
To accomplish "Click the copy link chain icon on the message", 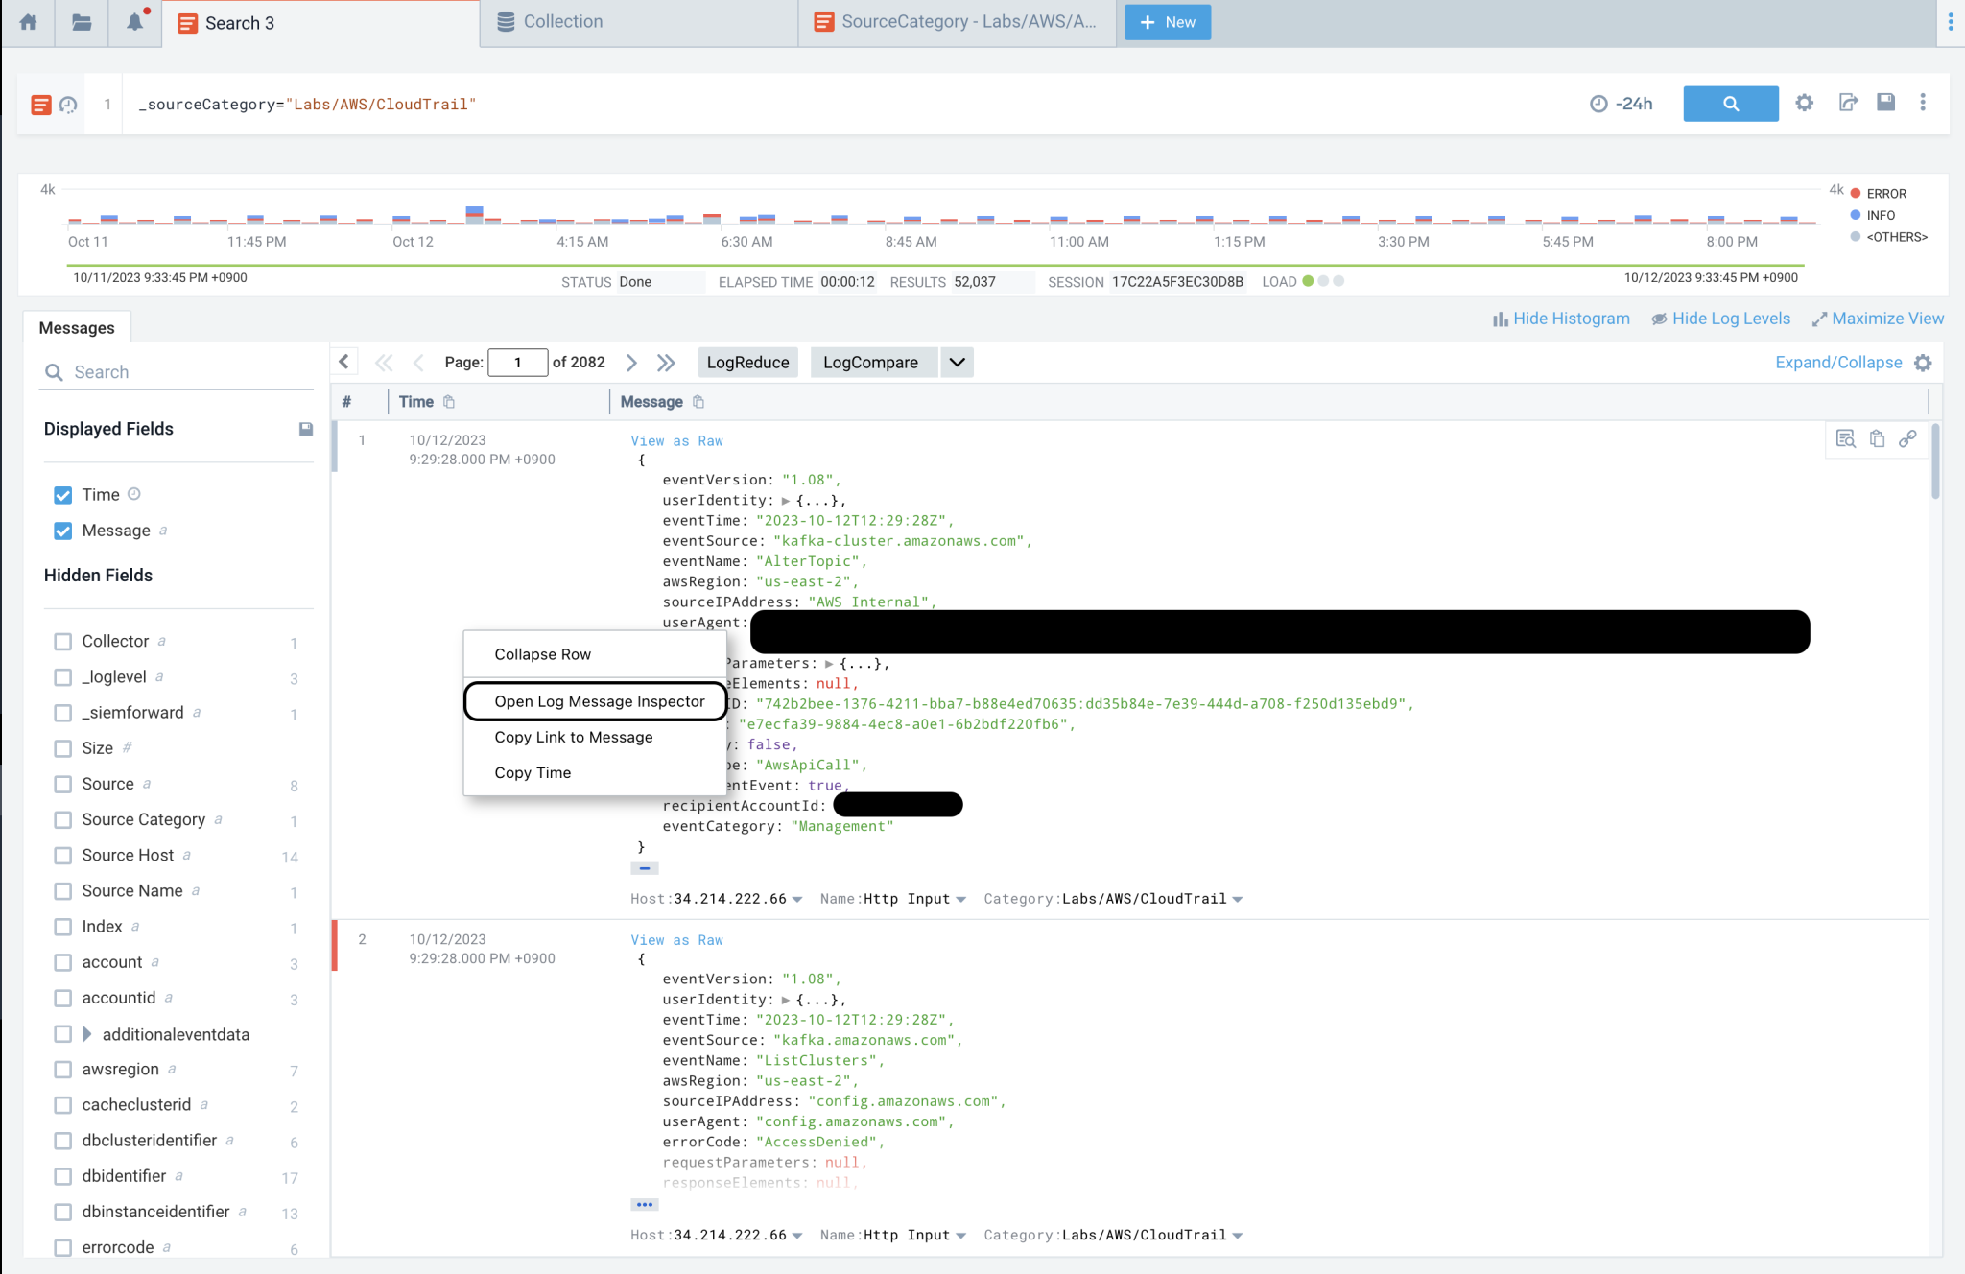I will coord(1908,439).
